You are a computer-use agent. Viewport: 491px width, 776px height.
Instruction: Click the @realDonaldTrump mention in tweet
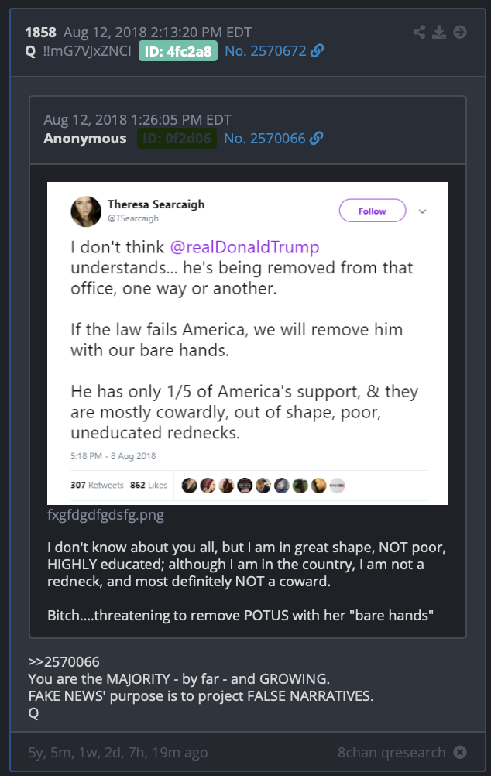coord(245,247)
